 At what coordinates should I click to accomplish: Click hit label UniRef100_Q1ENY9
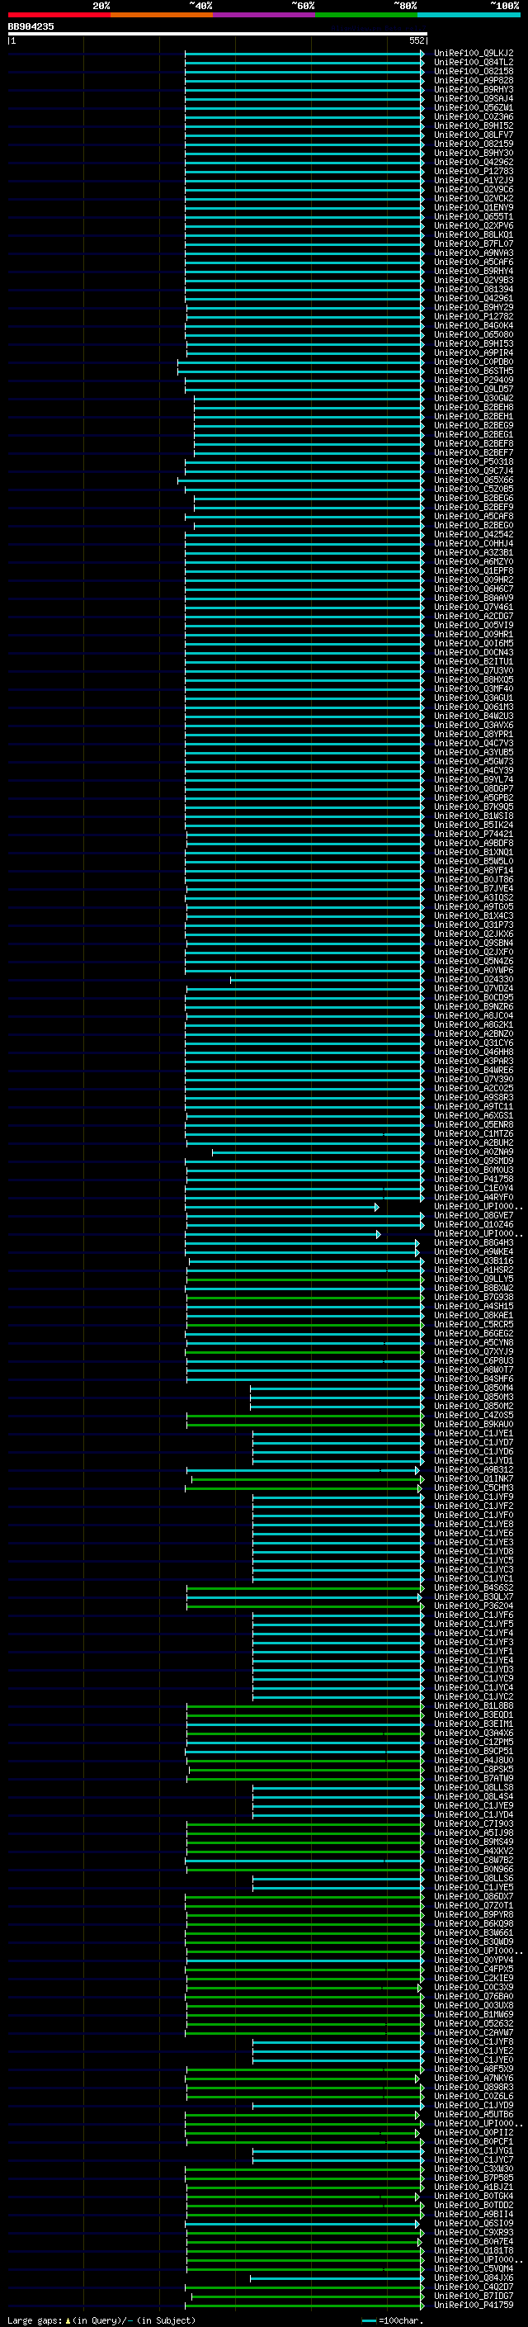[x=474, y=208]
